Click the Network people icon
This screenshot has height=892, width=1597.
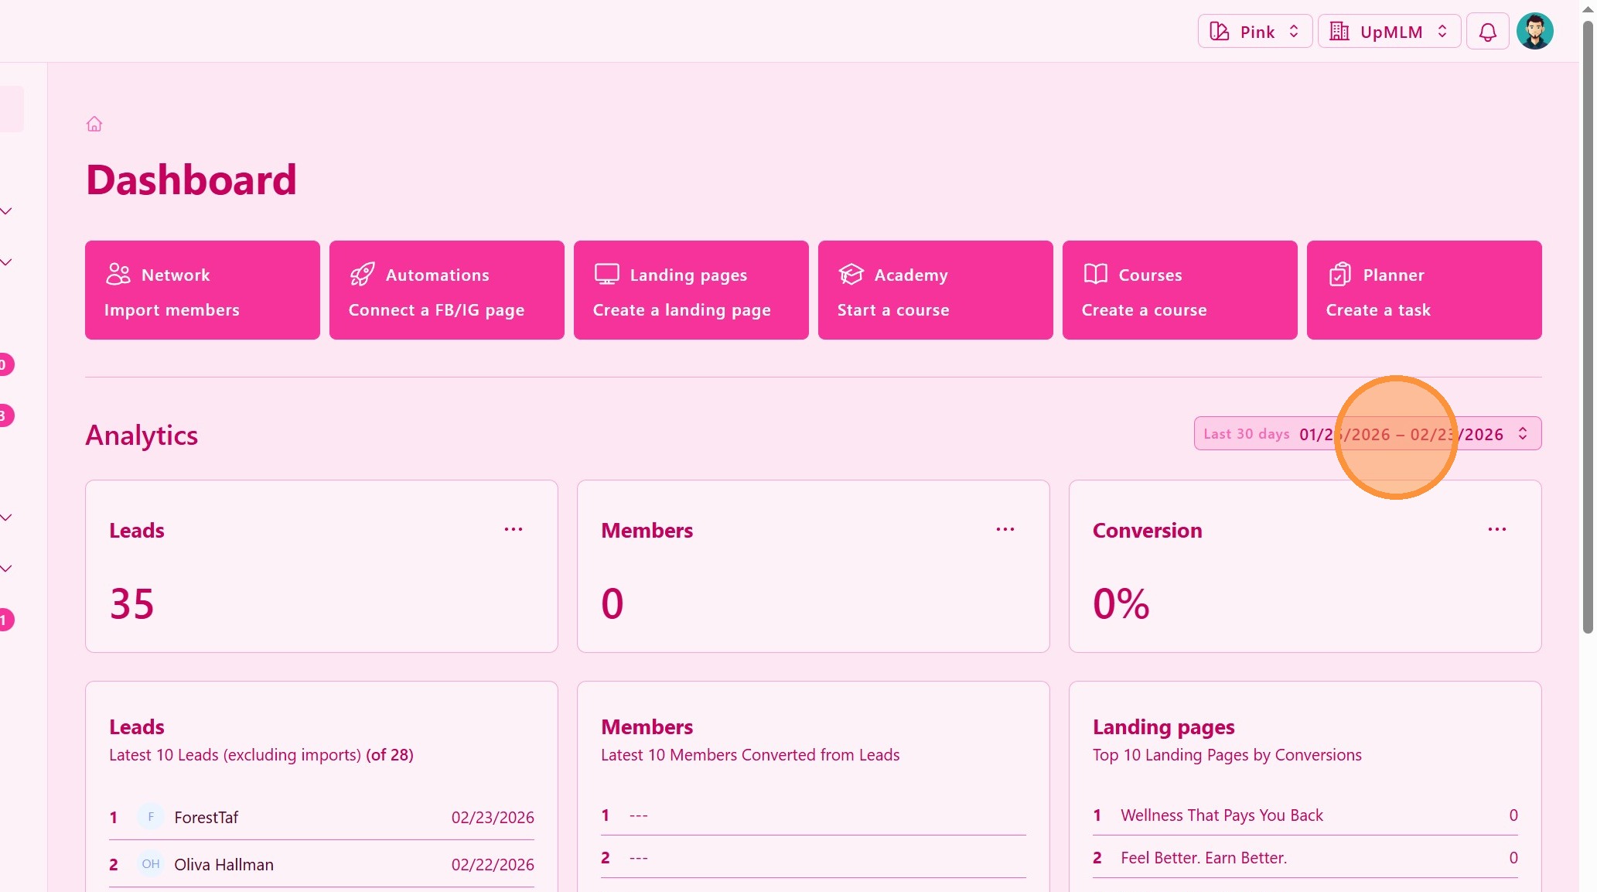[118, 275]
